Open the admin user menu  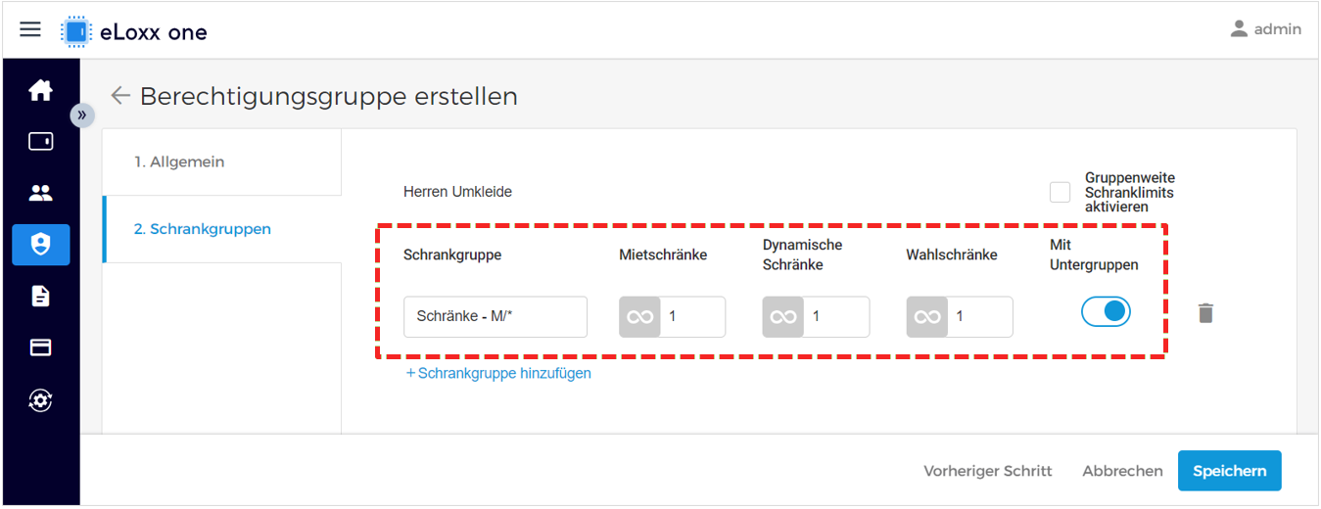(1265, 29)
